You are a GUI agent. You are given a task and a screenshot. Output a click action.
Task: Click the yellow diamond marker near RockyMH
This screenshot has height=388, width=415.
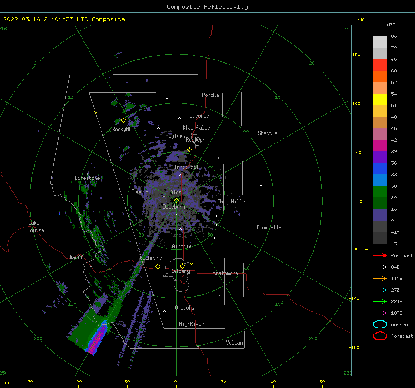(x=123, y=120)
